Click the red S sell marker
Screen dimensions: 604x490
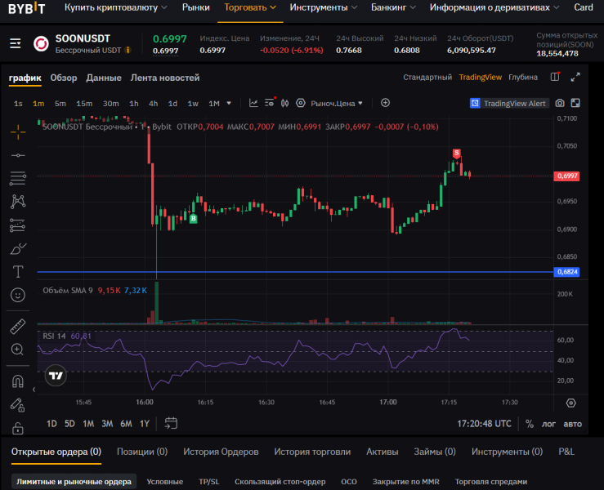456,154
